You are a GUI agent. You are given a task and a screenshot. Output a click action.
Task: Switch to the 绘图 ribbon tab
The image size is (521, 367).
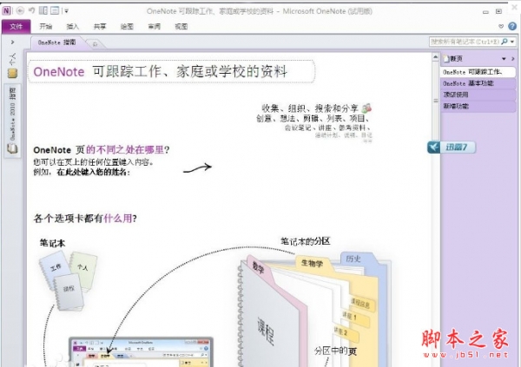pyautogui.click(x=127, y=27)
